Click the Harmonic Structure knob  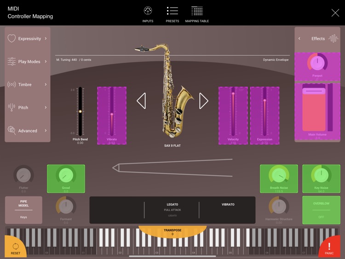279,206
